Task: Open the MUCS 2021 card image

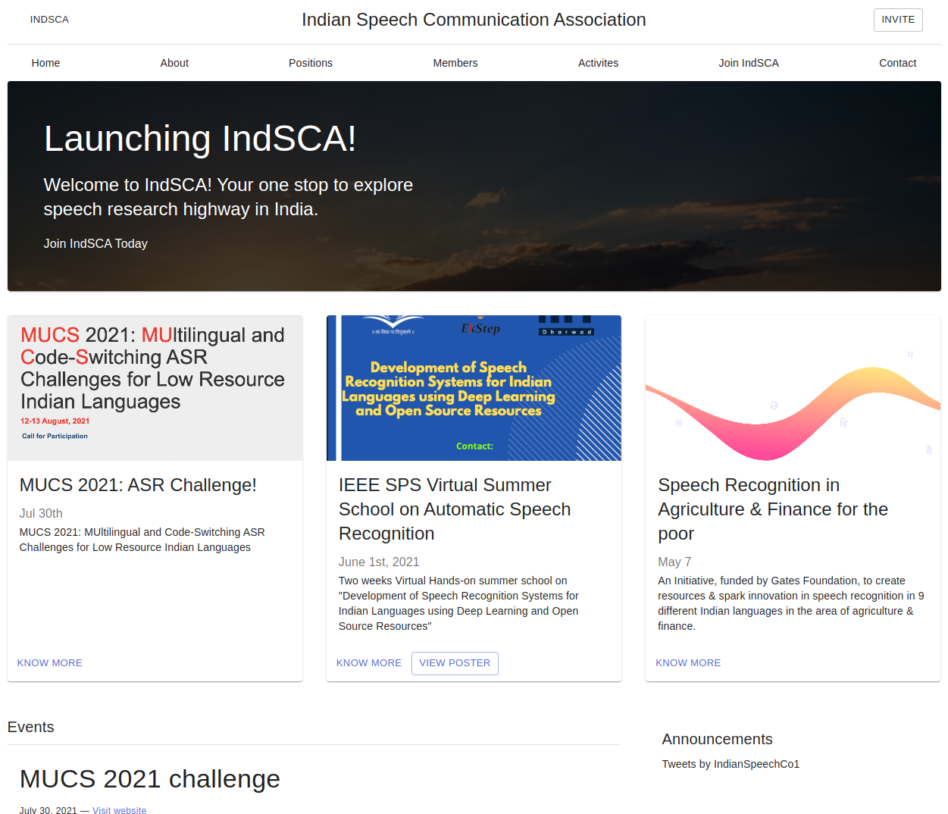Action: pyautogui.click(x=155, y=387)
